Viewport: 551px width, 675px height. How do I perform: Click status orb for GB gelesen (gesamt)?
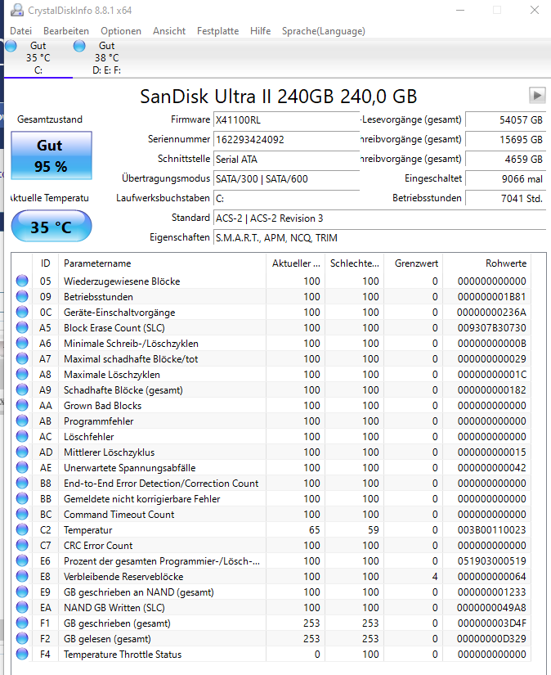pos(22,638)
